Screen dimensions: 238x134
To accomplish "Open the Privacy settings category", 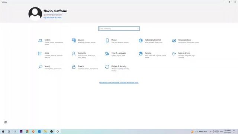I will 85,67.
